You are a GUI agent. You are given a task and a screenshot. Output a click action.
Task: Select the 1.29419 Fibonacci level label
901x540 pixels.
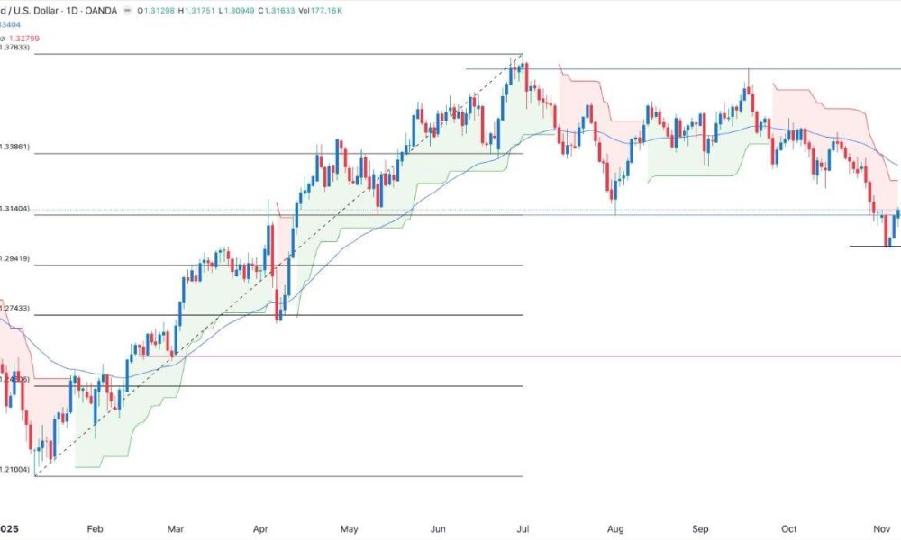(x=15, y=258)
